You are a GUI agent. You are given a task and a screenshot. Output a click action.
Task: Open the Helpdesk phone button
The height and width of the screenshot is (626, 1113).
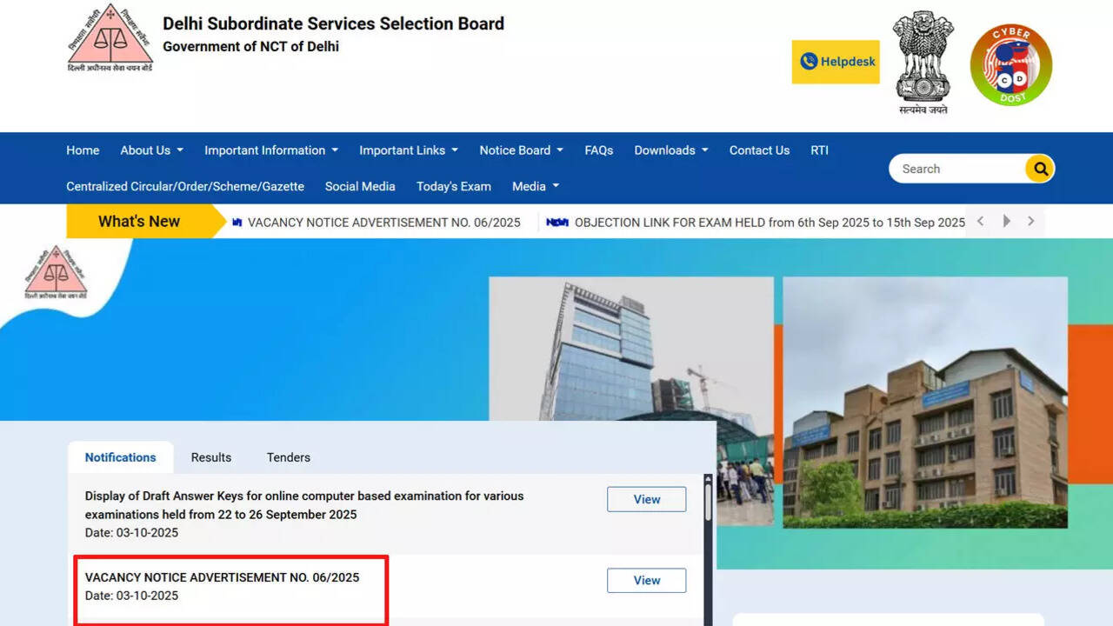point(836,62)
